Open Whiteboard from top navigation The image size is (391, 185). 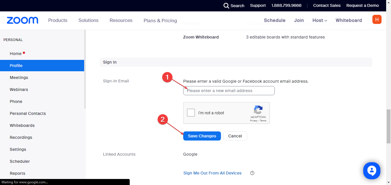pyautogui.click(x=349, y=20)
